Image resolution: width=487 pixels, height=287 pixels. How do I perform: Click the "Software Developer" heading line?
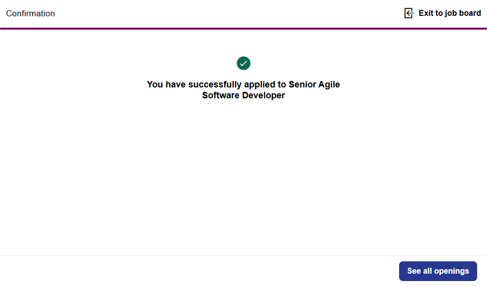point(243,95)
